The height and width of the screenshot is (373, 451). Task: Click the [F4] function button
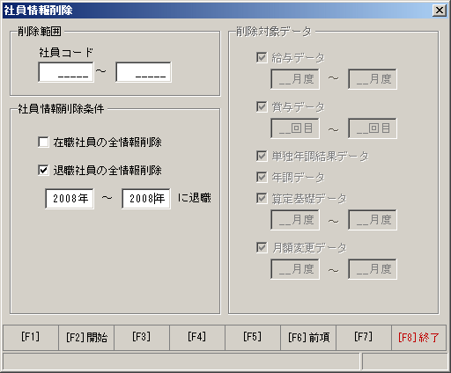(x=197, y=337)
